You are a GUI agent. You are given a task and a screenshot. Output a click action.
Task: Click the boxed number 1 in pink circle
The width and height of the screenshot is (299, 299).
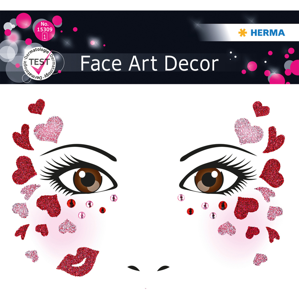click(44, 36)
